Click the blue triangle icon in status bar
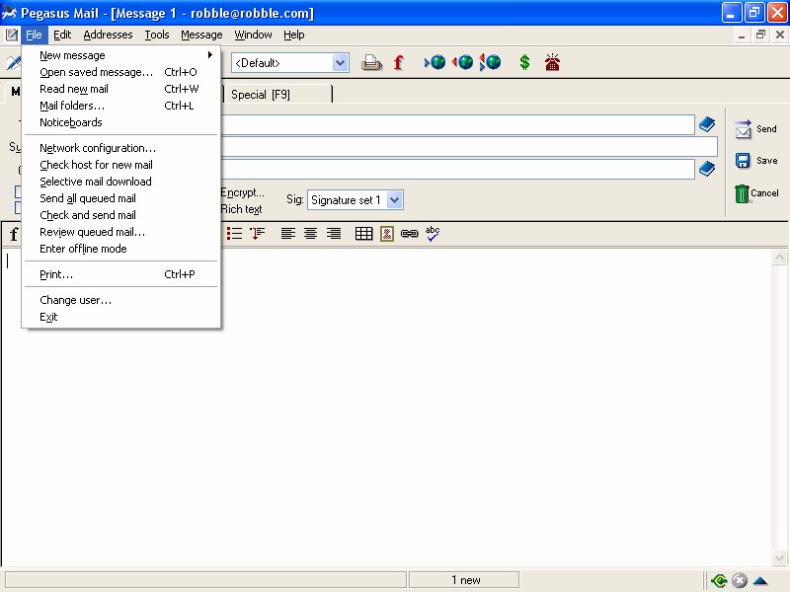Screen dimensions: 790x592 click(760, 581)
